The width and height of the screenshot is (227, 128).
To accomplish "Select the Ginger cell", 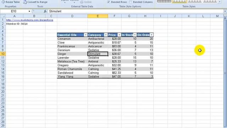I will 72,54.
